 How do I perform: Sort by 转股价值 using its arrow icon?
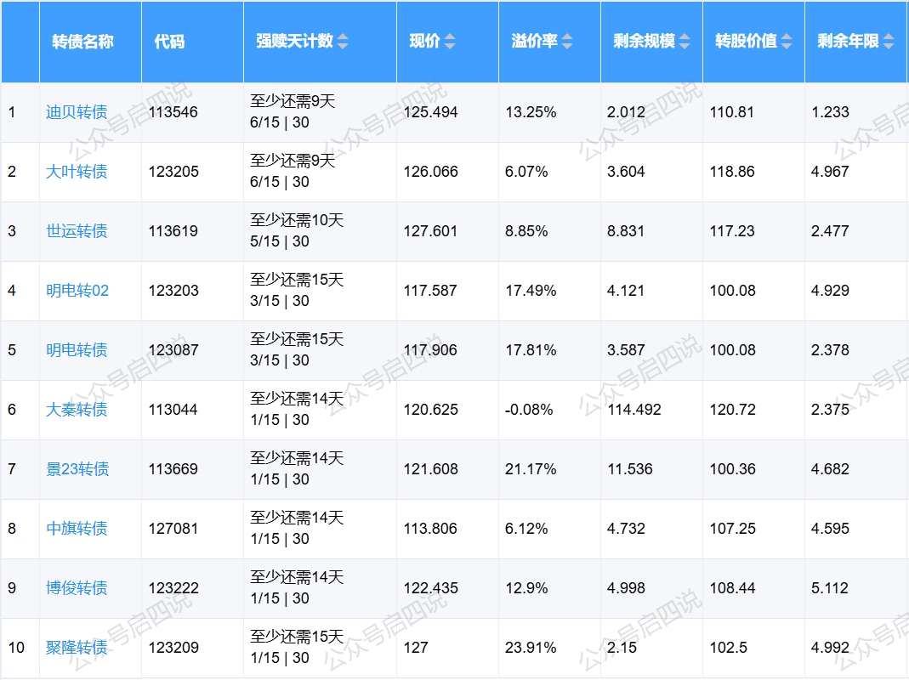[787, 42]
